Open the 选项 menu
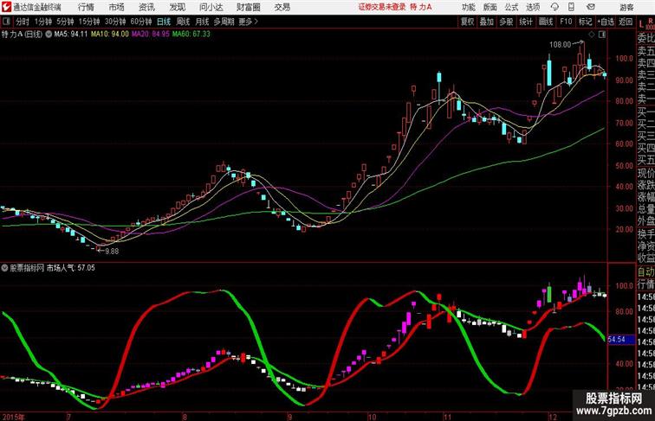 coord(533,7)
